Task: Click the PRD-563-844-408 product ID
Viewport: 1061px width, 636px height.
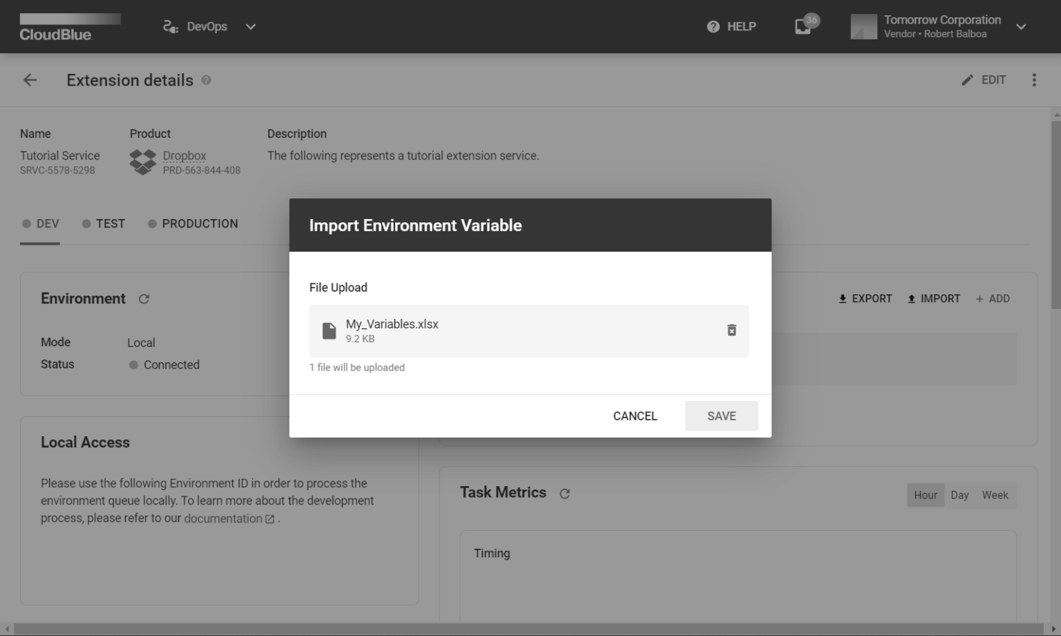Action: point(202,170)
